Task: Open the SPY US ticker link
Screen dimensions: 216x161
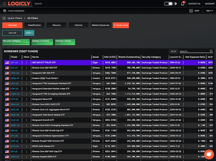Action: [14, 62]
